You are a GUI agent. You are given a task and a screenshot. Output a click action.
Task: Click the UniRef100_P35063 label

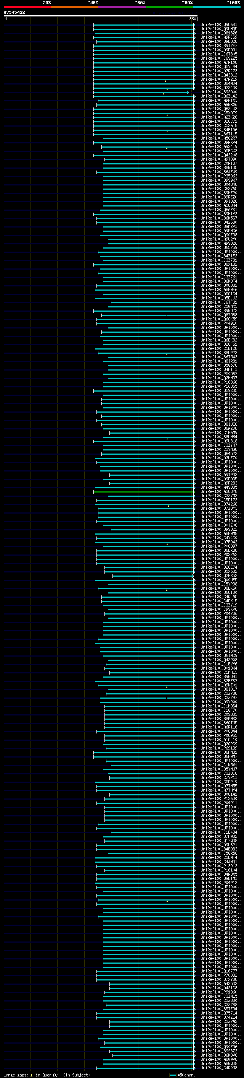pyautogui.click(x=218, y=176)
